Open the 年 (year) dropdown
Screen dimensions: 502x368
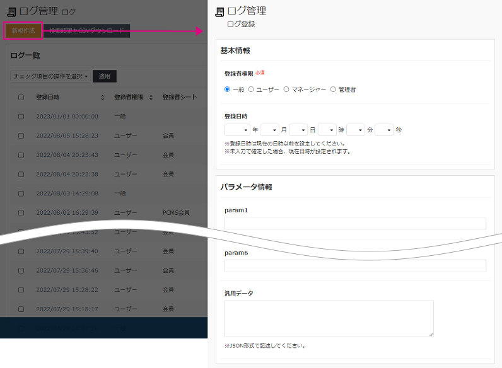click(237, 130)
